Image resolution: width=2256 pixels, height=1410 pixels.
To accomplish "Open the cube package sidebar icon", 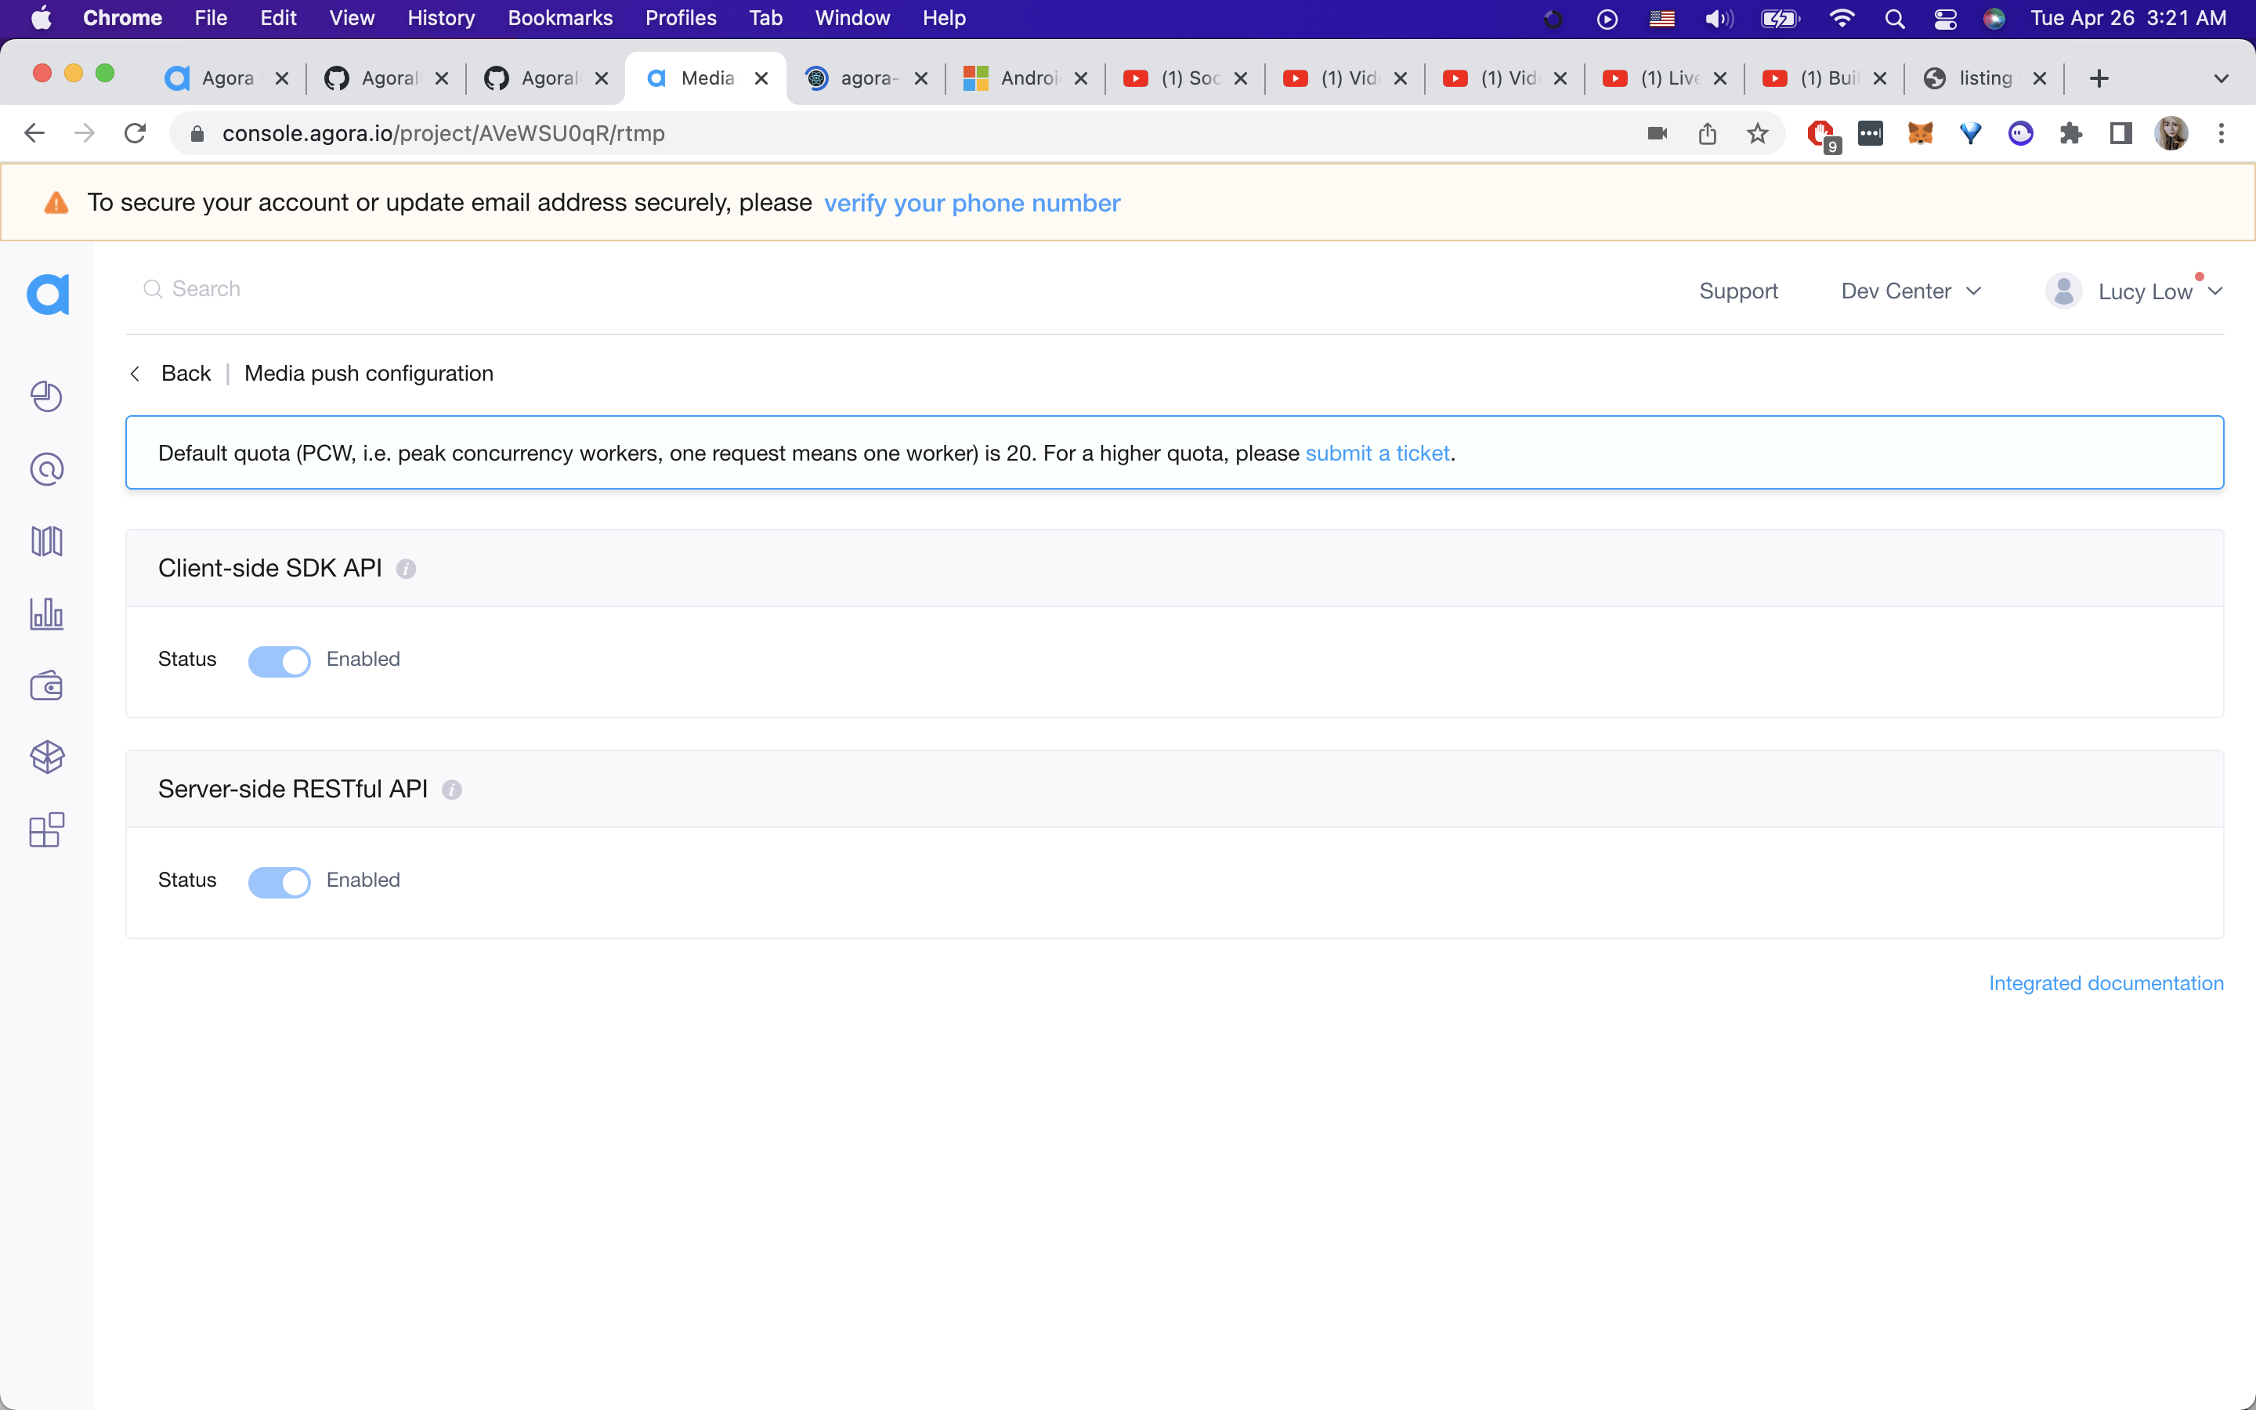I will coord(47,757).
